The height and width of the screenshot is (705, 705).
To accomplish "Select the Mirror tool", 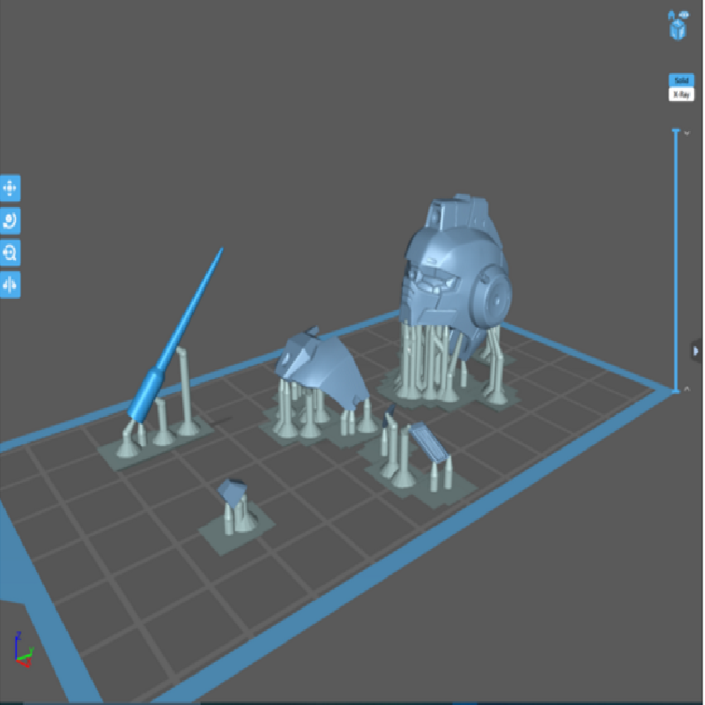I will coord(10,285).
